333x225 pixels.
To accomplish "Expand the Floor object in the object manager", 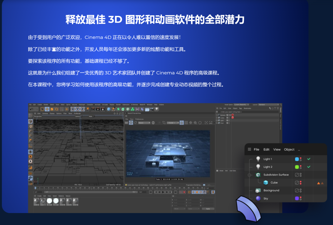I will (217, 123).
